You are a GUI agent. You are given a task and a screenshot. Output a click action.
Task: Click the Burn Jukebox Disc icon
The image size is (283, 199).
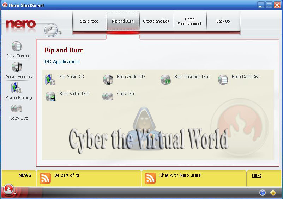165,80
